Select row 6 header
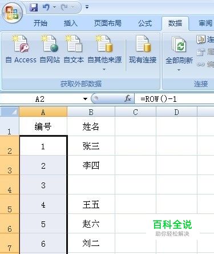The image size is (214, 254). pyautogui.click(x=10, y=224)
